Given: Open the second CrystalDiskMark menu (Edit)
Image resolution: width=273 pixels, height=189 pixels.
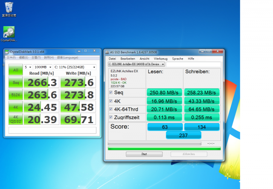Looking at the screenshot, I should pyautogui.click(x=23, y=58).
